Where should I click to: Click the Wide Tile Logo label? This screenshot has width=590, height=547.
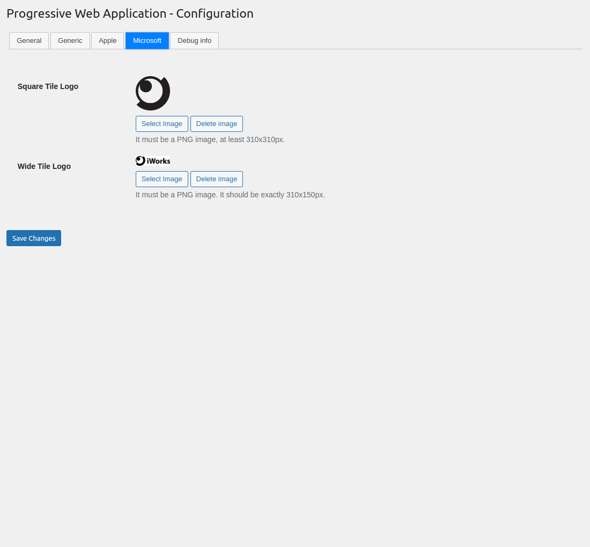pos(44,166)
